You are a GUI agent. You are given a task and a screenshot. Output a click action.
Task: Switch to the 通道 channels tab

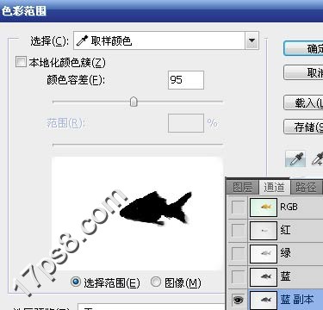click(x=274, y=187)
